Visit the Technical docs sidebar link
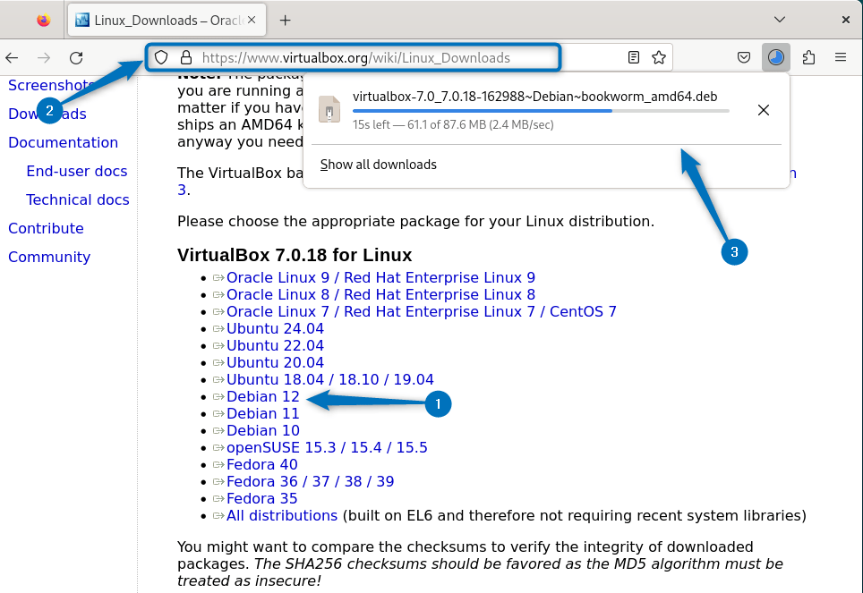This screenshot has width=863, height=593. (x=78, y=199)
